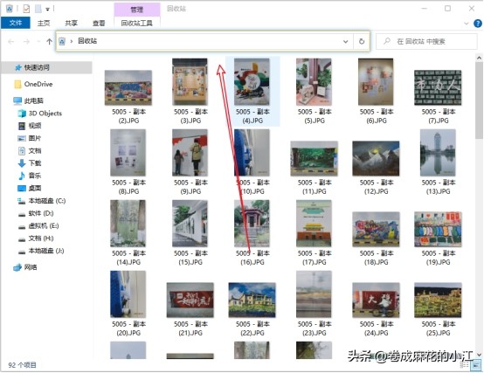Screen dimensions: 484x373
Task: Select the 管理 contextual tab header
Action: pos(137,10)
